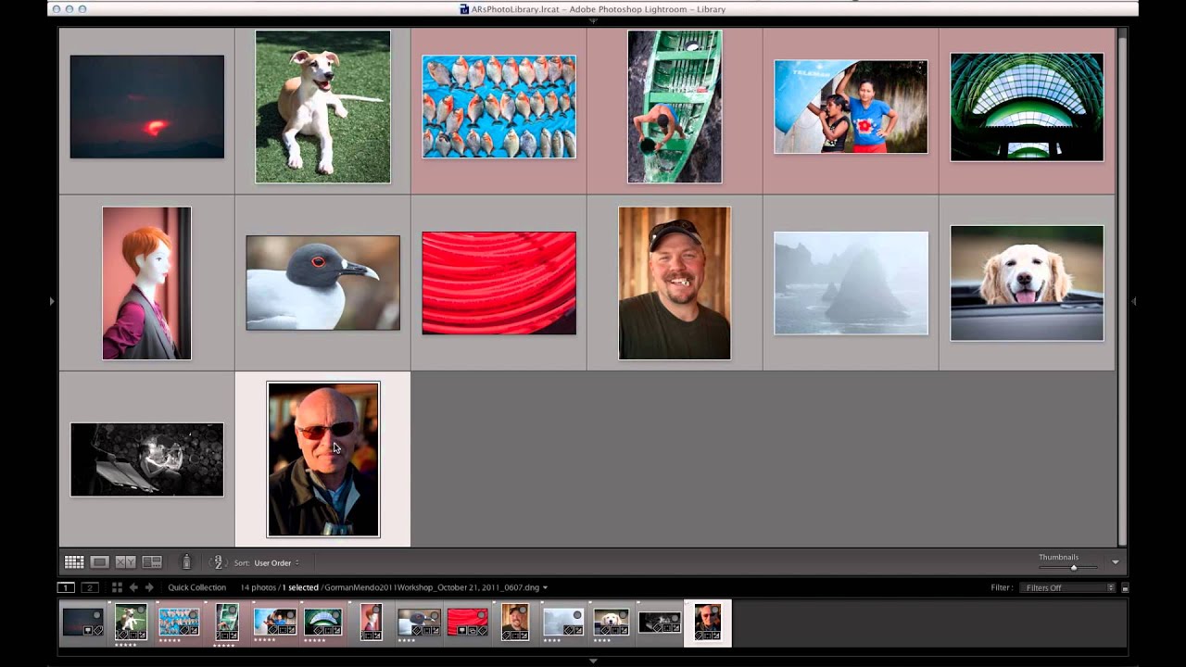The image size is (1186, 667).
Task: Toggle second window display button 2
Action: click(x=90, y=587)
